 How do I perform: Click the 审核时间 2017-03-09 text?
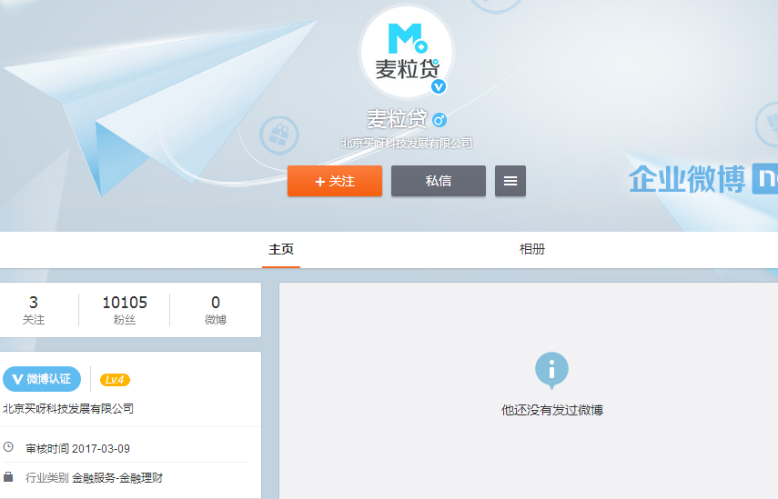pyautogui.click(x=78, y=448)
